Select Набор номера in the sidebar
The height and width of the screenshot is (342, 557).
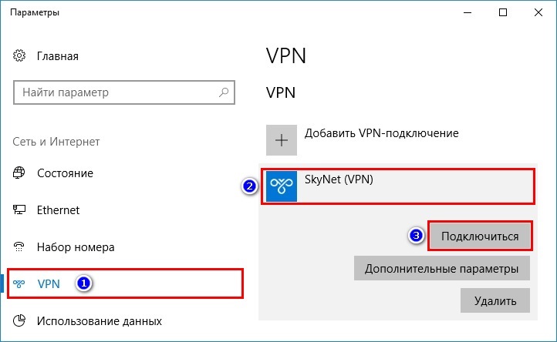76,247
